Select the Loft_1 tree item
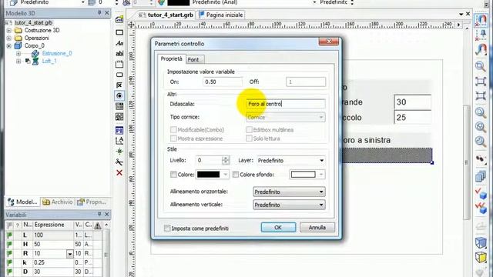The image size is (493, 277). coord(49,61)
